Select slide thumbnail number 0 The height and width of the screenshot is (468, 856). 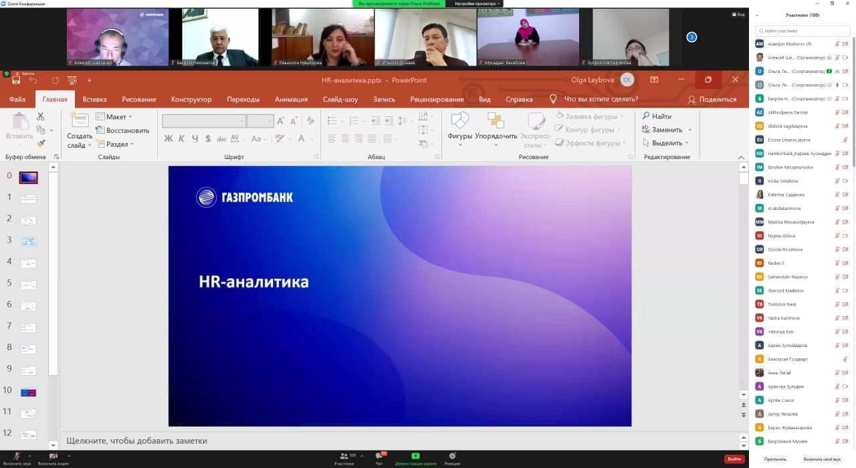pos(29,178)
